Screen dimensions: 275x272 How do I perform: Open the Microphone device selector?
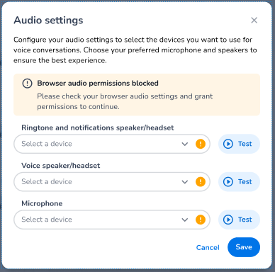point(112,220)
